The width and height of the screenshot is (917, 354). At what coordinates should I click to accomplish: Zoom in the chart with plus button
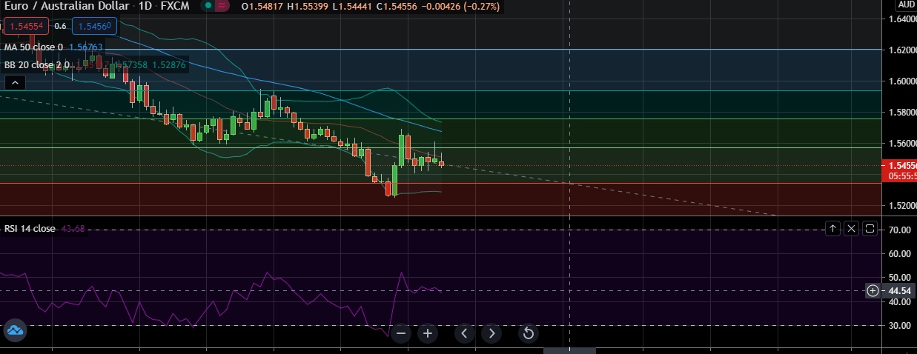[x=428, y=333]
